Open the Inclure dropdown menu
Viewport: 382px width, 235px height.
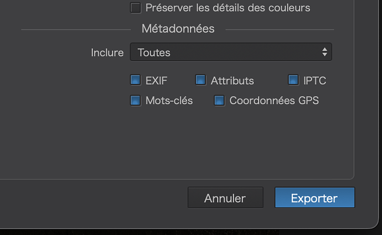230,53
